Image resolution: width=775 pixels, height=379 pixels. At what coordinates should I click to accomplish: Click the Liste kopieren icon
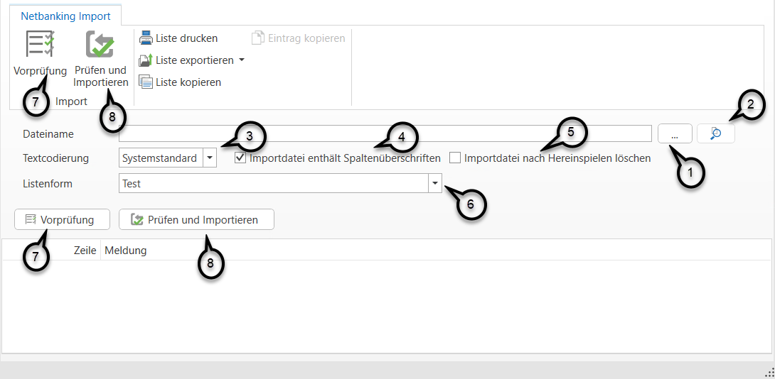[146, 82]
